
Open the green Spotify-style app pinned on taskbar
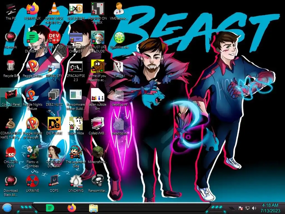50,208
